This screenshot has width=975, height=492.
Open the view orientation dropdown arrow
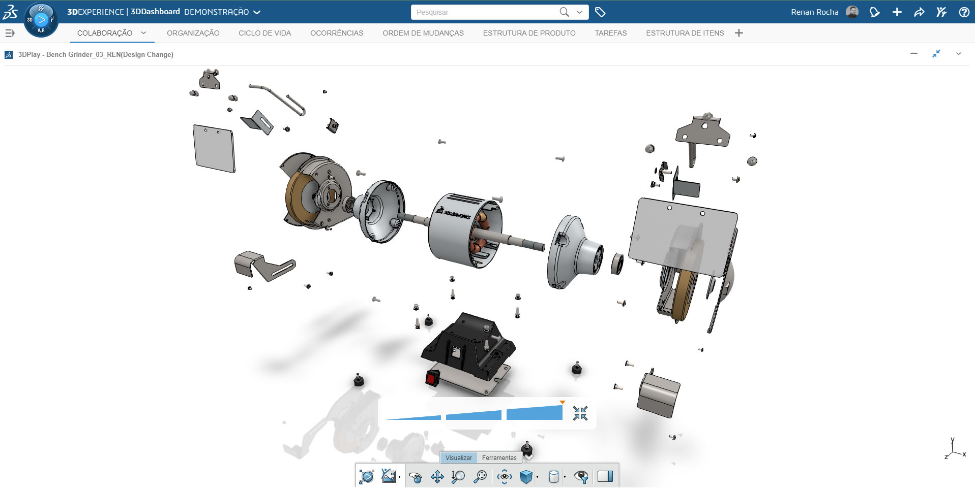point(537,477)
